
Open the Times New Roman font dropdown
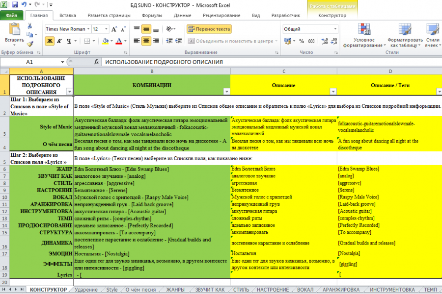pyautogui.click(x=88, y=29)
